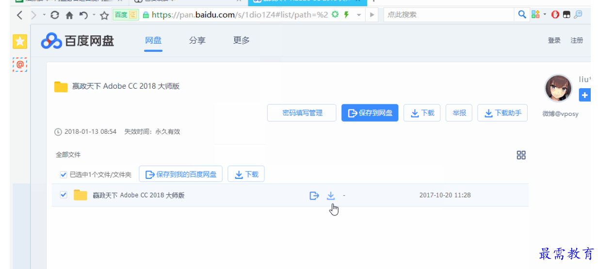This screenshot has height=269, width=598.
Task: Click the red Opera-style extension icon
Action: (556, 15)
